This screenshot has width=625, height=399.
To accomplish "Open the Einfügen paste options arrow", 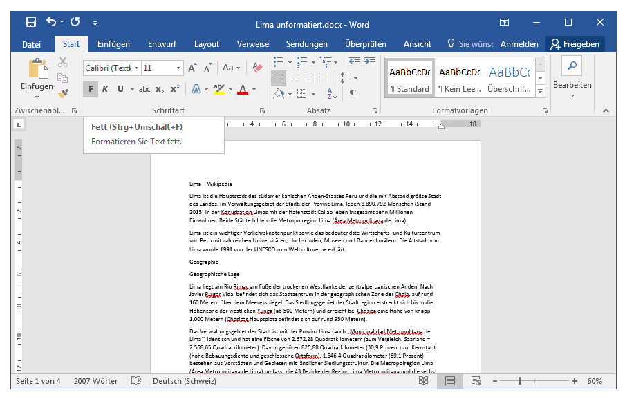I will pyautogui.click(x=37, y=97).
